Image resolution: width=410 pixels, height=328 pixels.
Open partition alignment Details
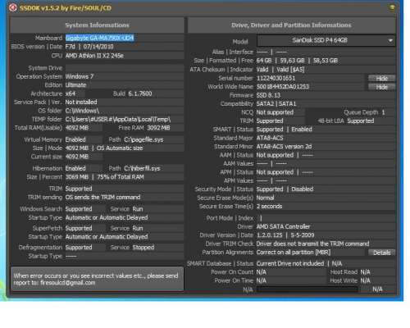381,253
